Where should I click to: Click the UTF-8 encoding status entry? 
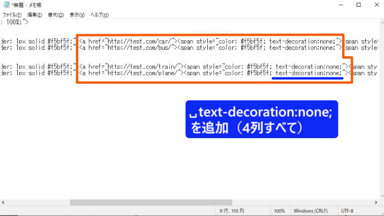coord(347,211)
